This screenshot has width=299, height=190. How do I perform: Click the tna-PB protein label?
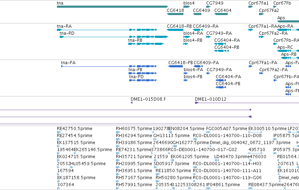pos(135,70)
